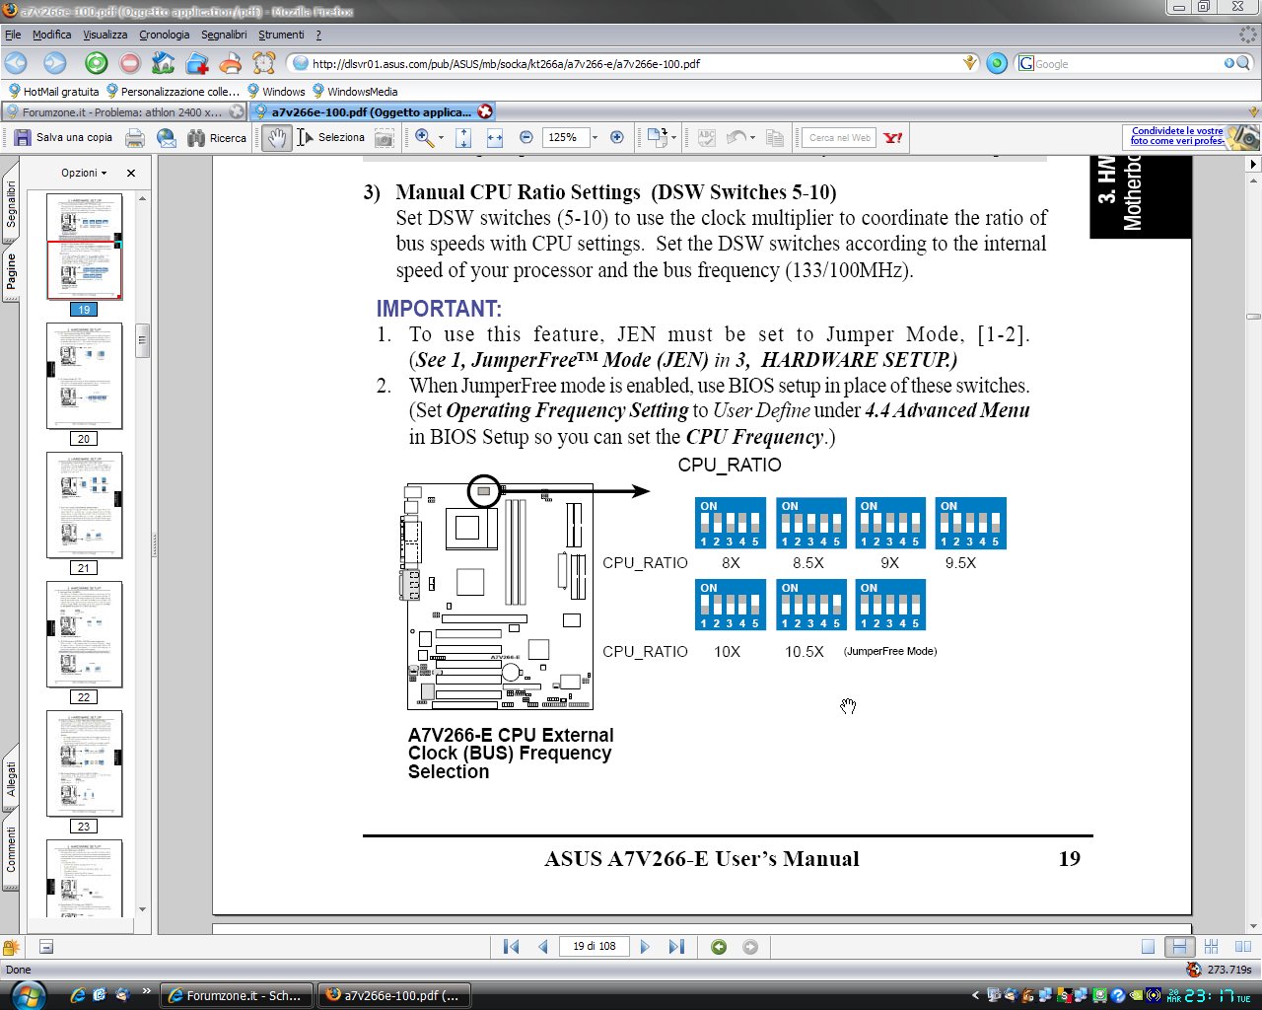Click the PDF email (globe envelope) icon
1262x1010 pixels.
click(x=167, y=138)
